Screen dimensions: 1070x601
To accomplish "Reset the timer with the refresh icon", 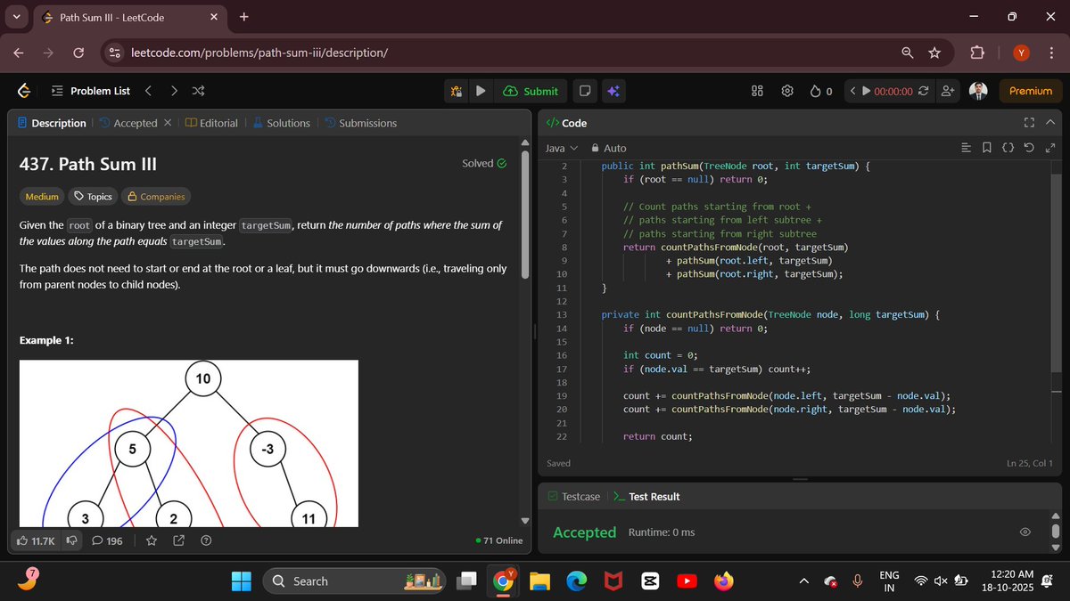I will coord(923,91).
